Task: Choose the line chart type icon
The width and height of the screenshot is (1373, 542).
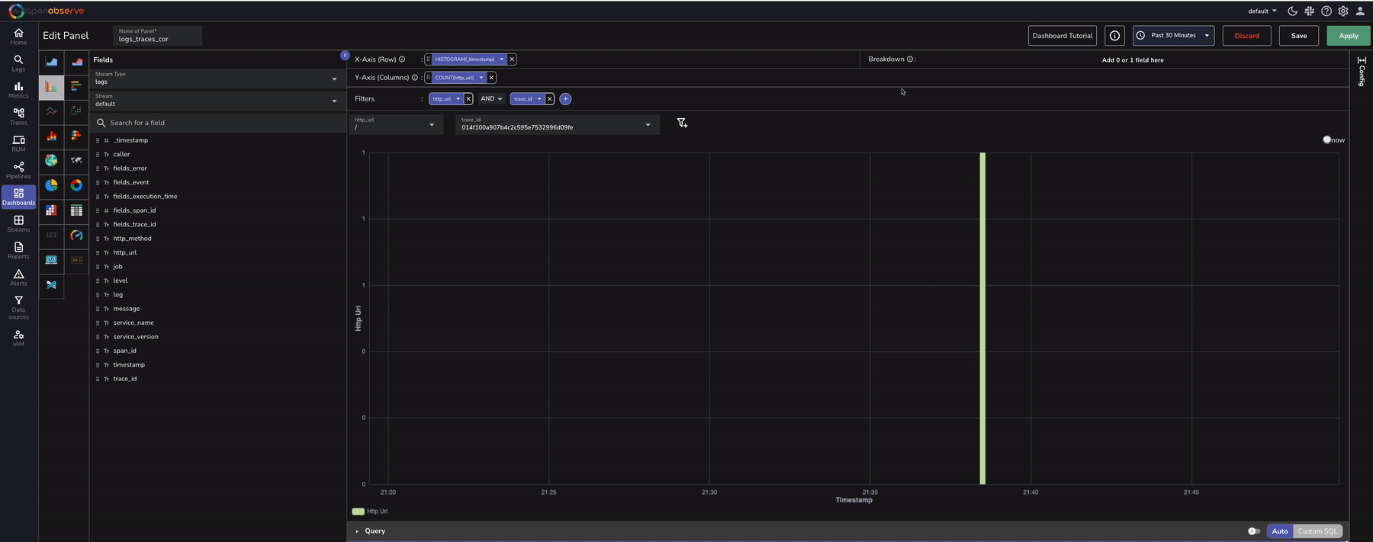Action: coord(51,111)
